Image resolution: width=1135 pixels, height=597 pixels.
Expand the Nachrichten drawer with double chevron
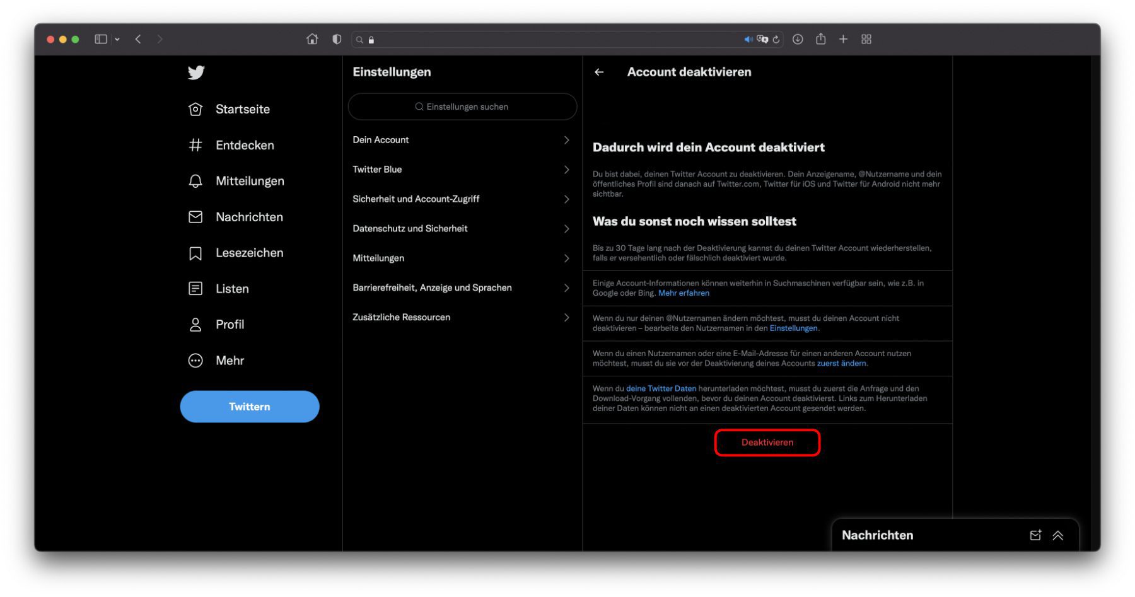(1058, 535)
